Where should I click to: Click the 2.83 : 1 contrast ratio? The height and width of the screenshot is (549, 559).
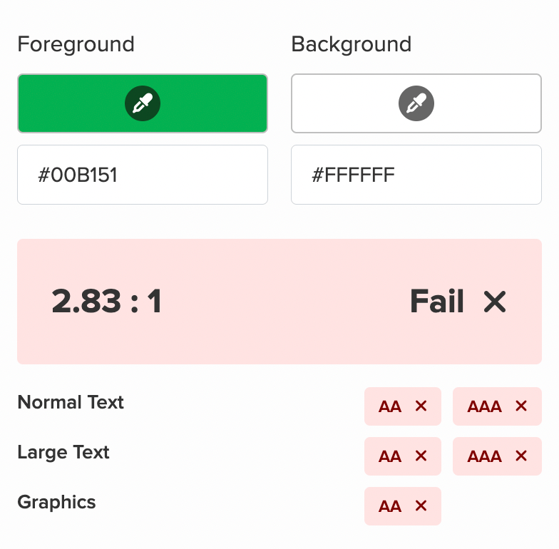[107, 302]
